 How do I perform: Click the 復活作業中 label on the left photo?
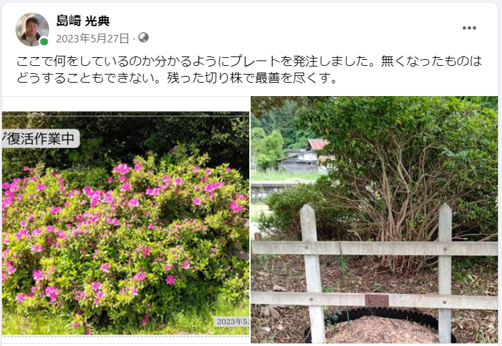click(41, 138)
